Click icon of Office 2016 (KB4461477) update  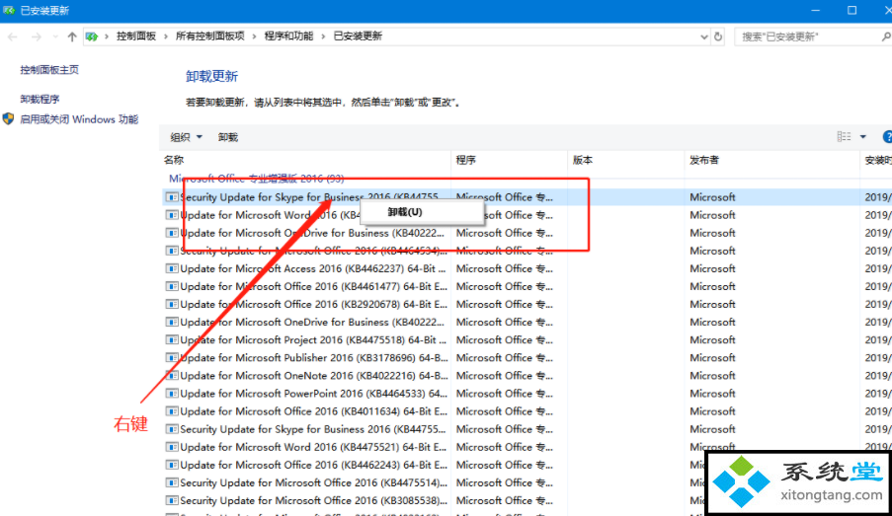(171, 286)
